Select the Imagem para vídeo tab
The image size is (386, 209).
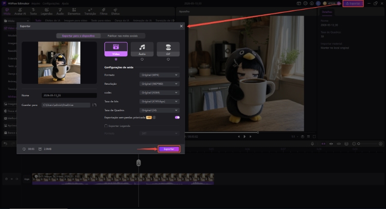point(76,21)
